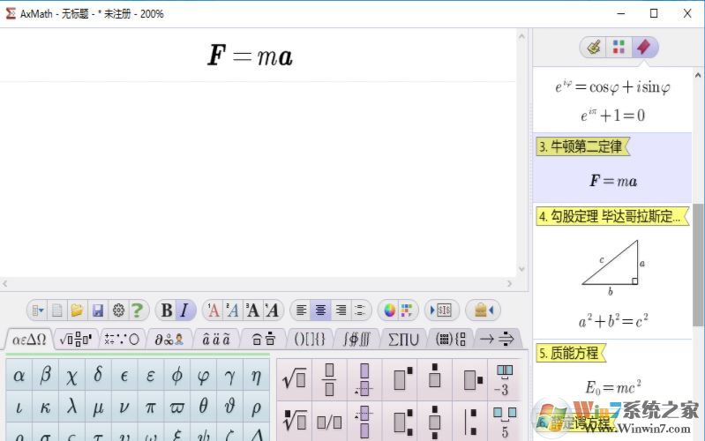Viewport: 705px width, 441px height.
Task: Insert Greek letter alpha
Action: tap(19, 375)
